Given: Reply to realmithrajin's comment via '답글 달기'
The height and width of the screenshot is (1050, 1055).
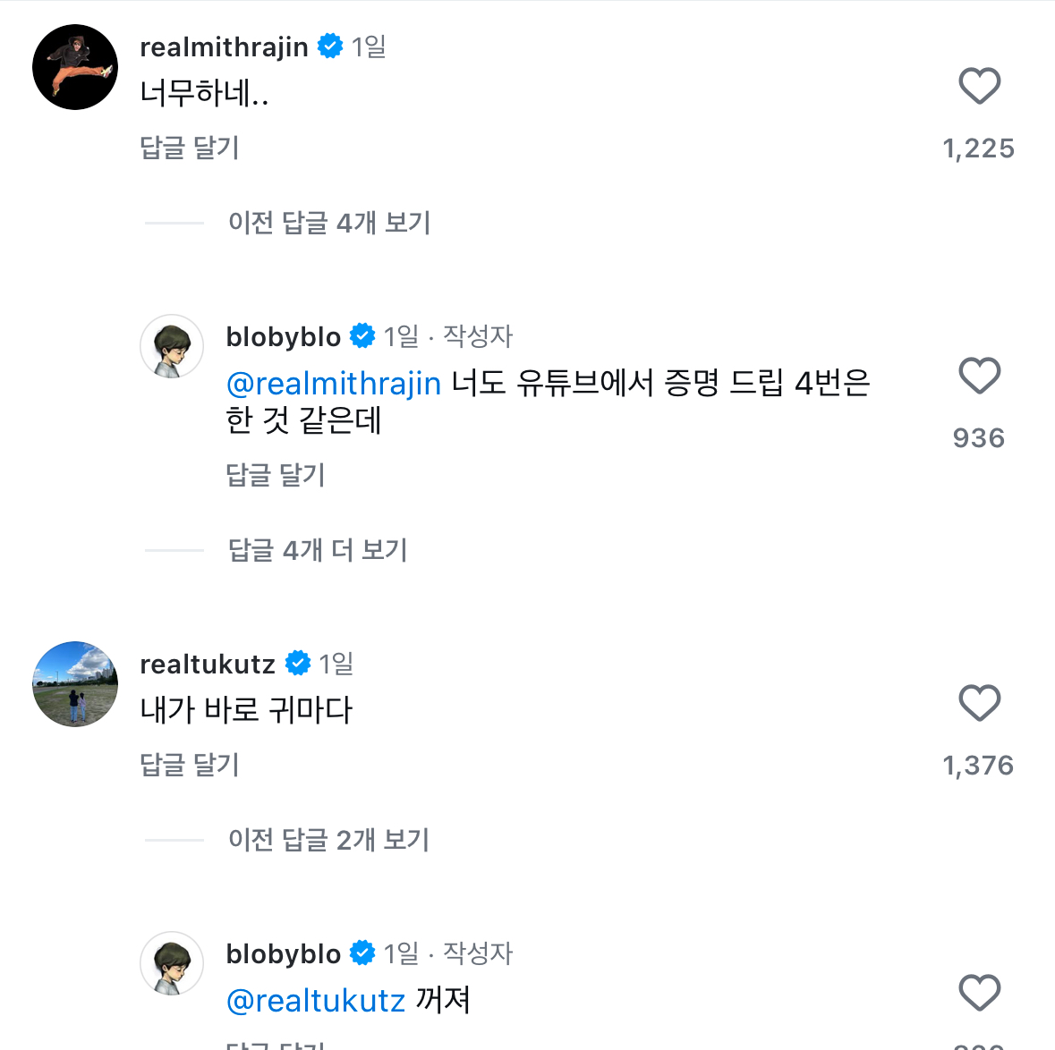Looking at the screenshot, I should (x=190, y=148).
